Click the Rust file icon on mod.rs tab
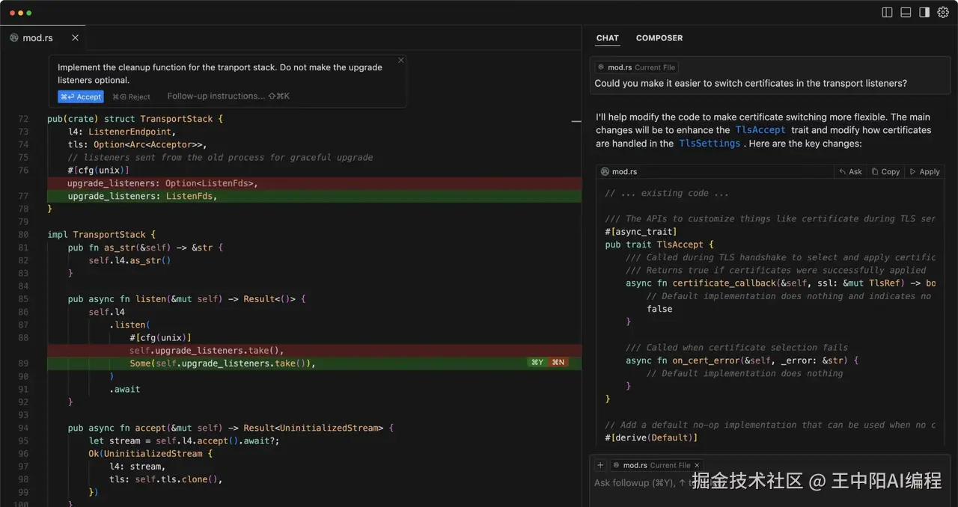 tap(14, 37)
